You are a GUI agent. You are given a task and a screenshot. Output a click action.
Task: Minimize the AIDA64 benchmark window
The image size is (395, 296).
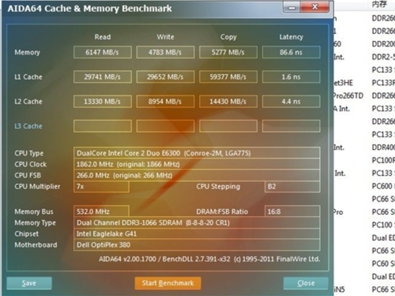click(x=292, y=7)
